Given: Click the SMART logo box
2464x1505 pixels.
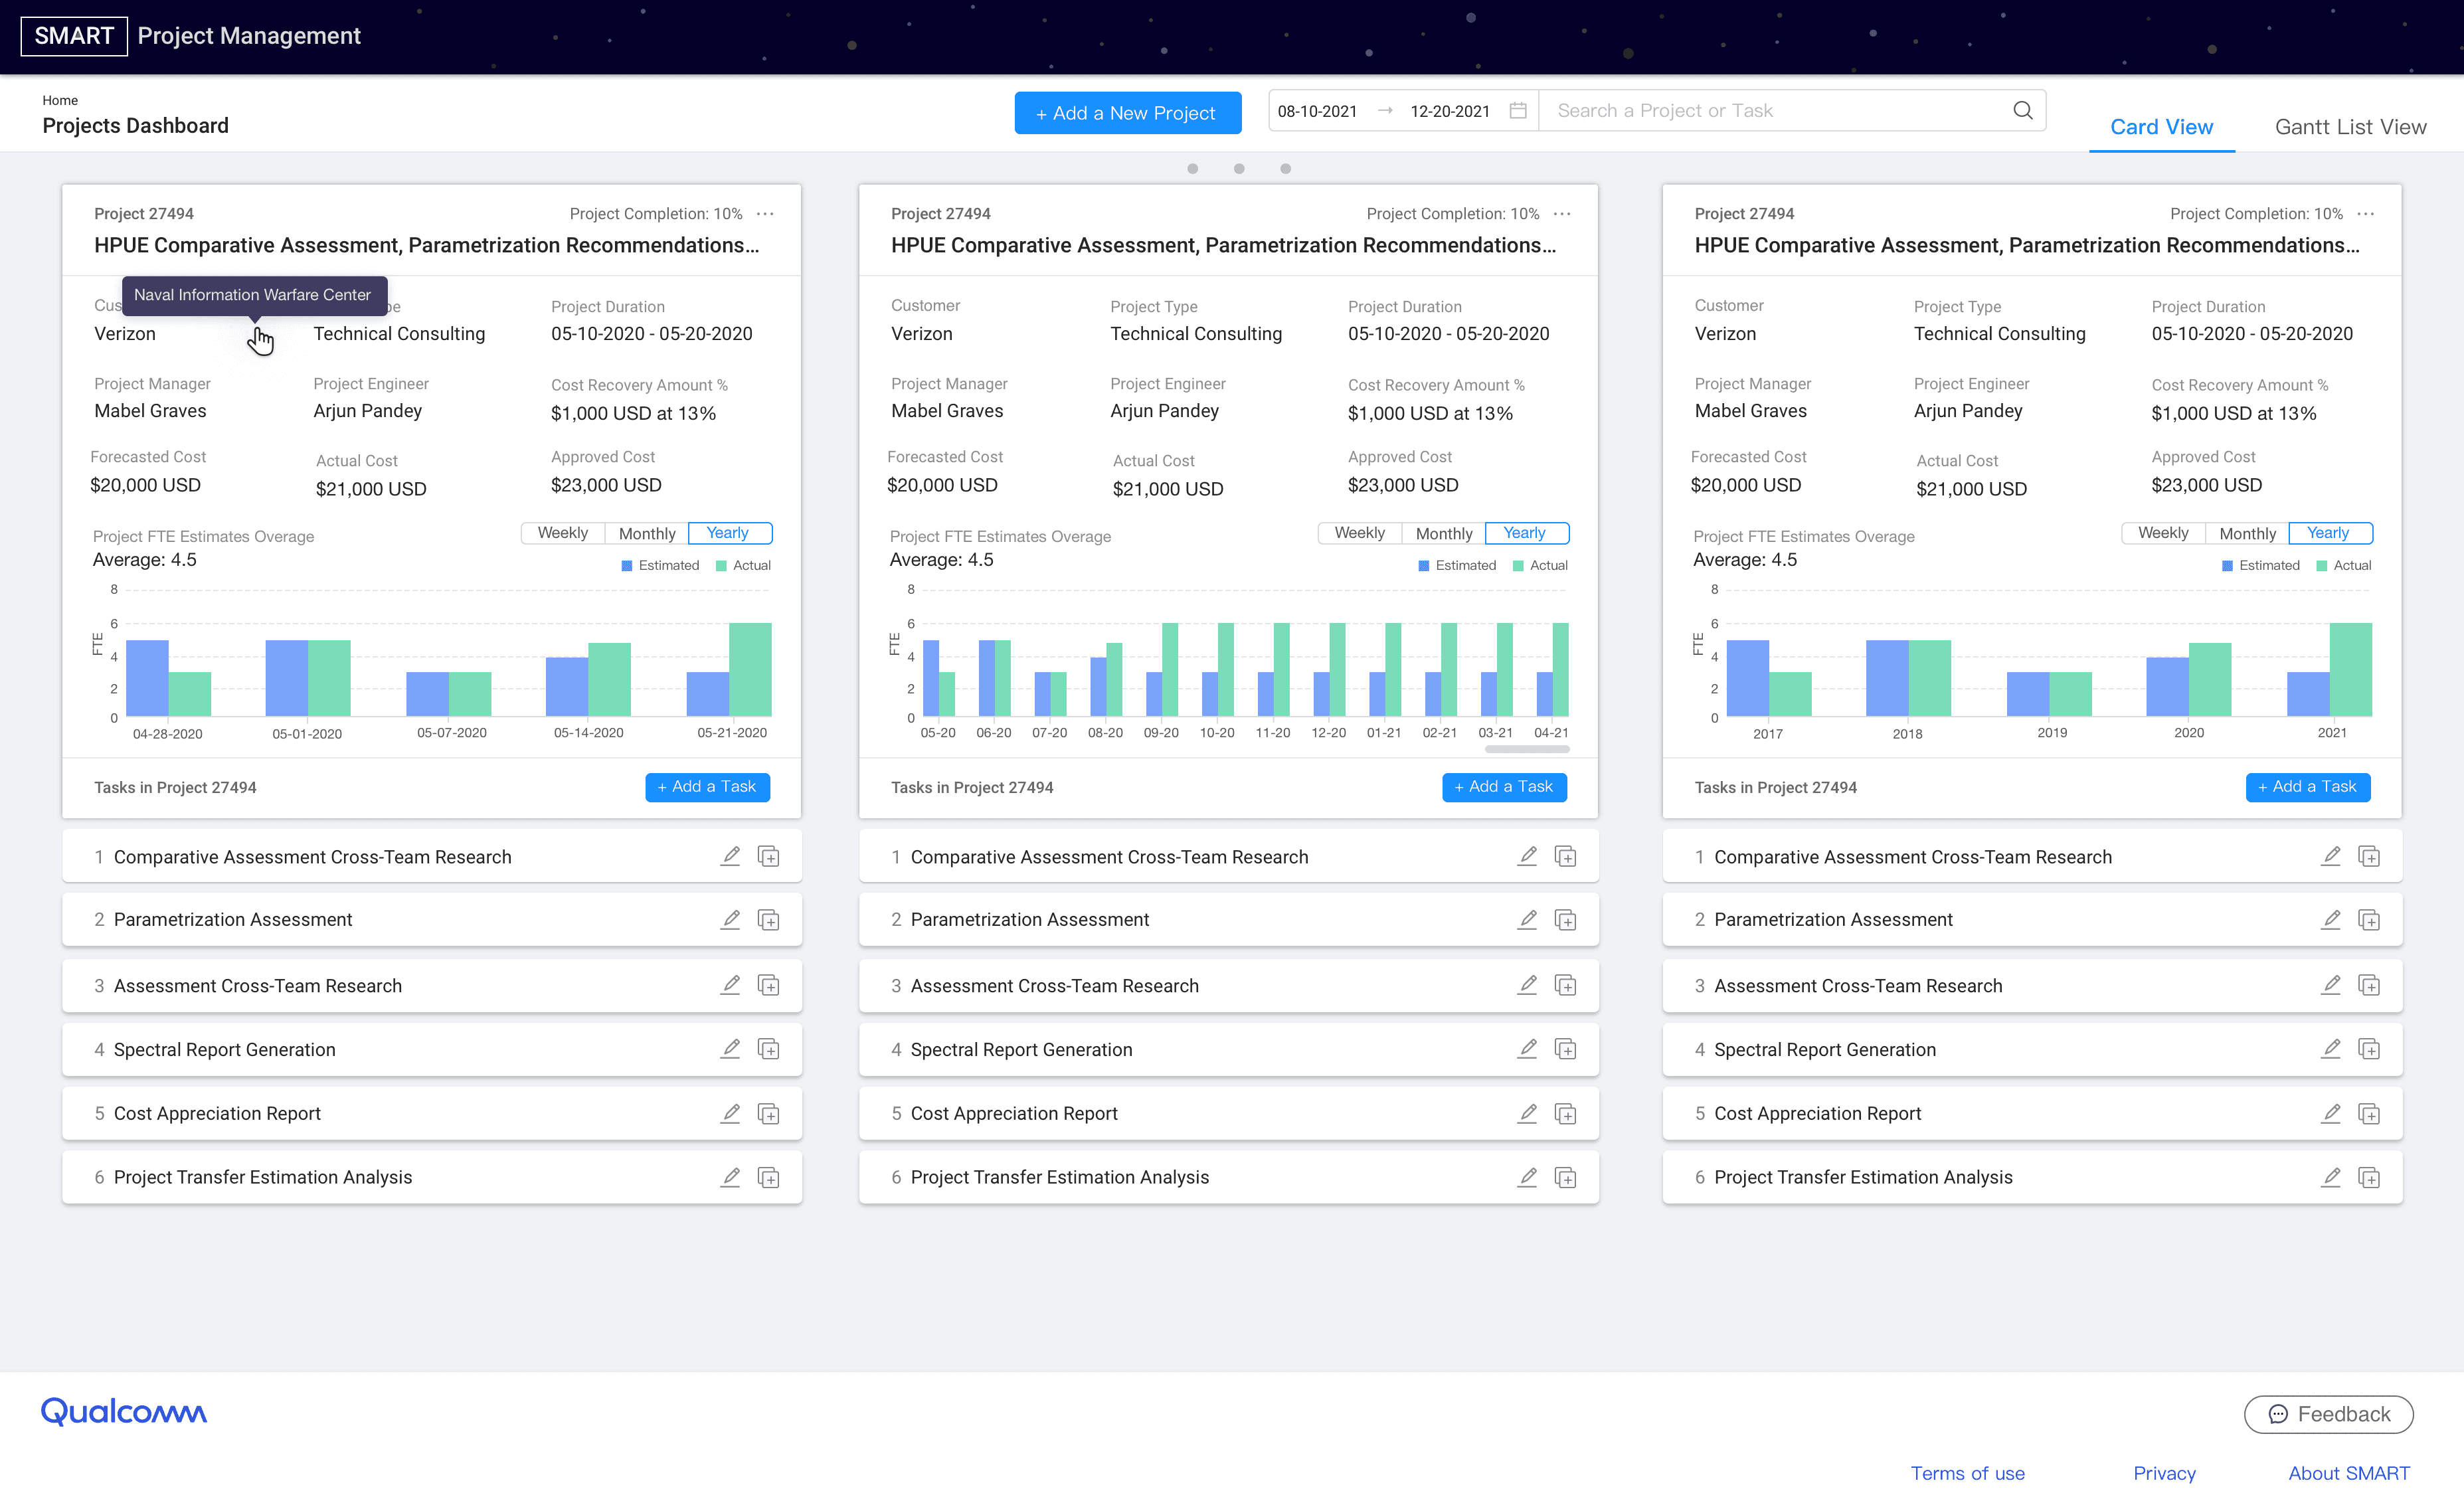Looking at the screenshot, I should tap(74, 36).
